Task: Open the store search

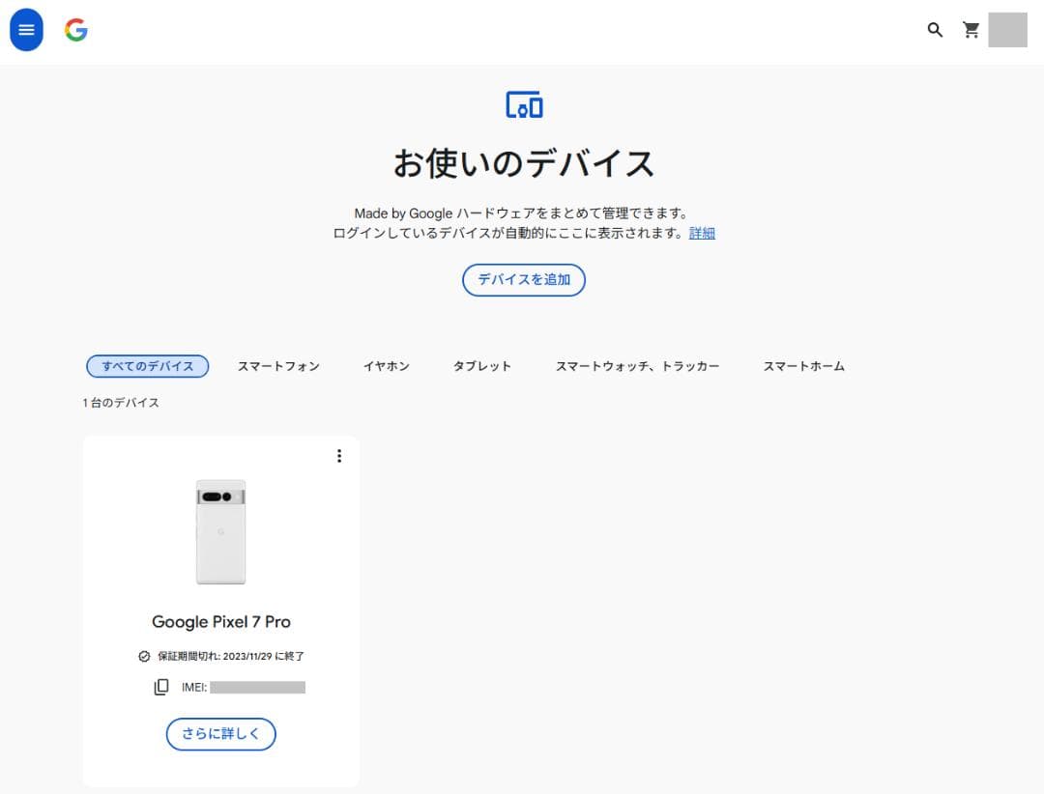Action: pos(934,30)
